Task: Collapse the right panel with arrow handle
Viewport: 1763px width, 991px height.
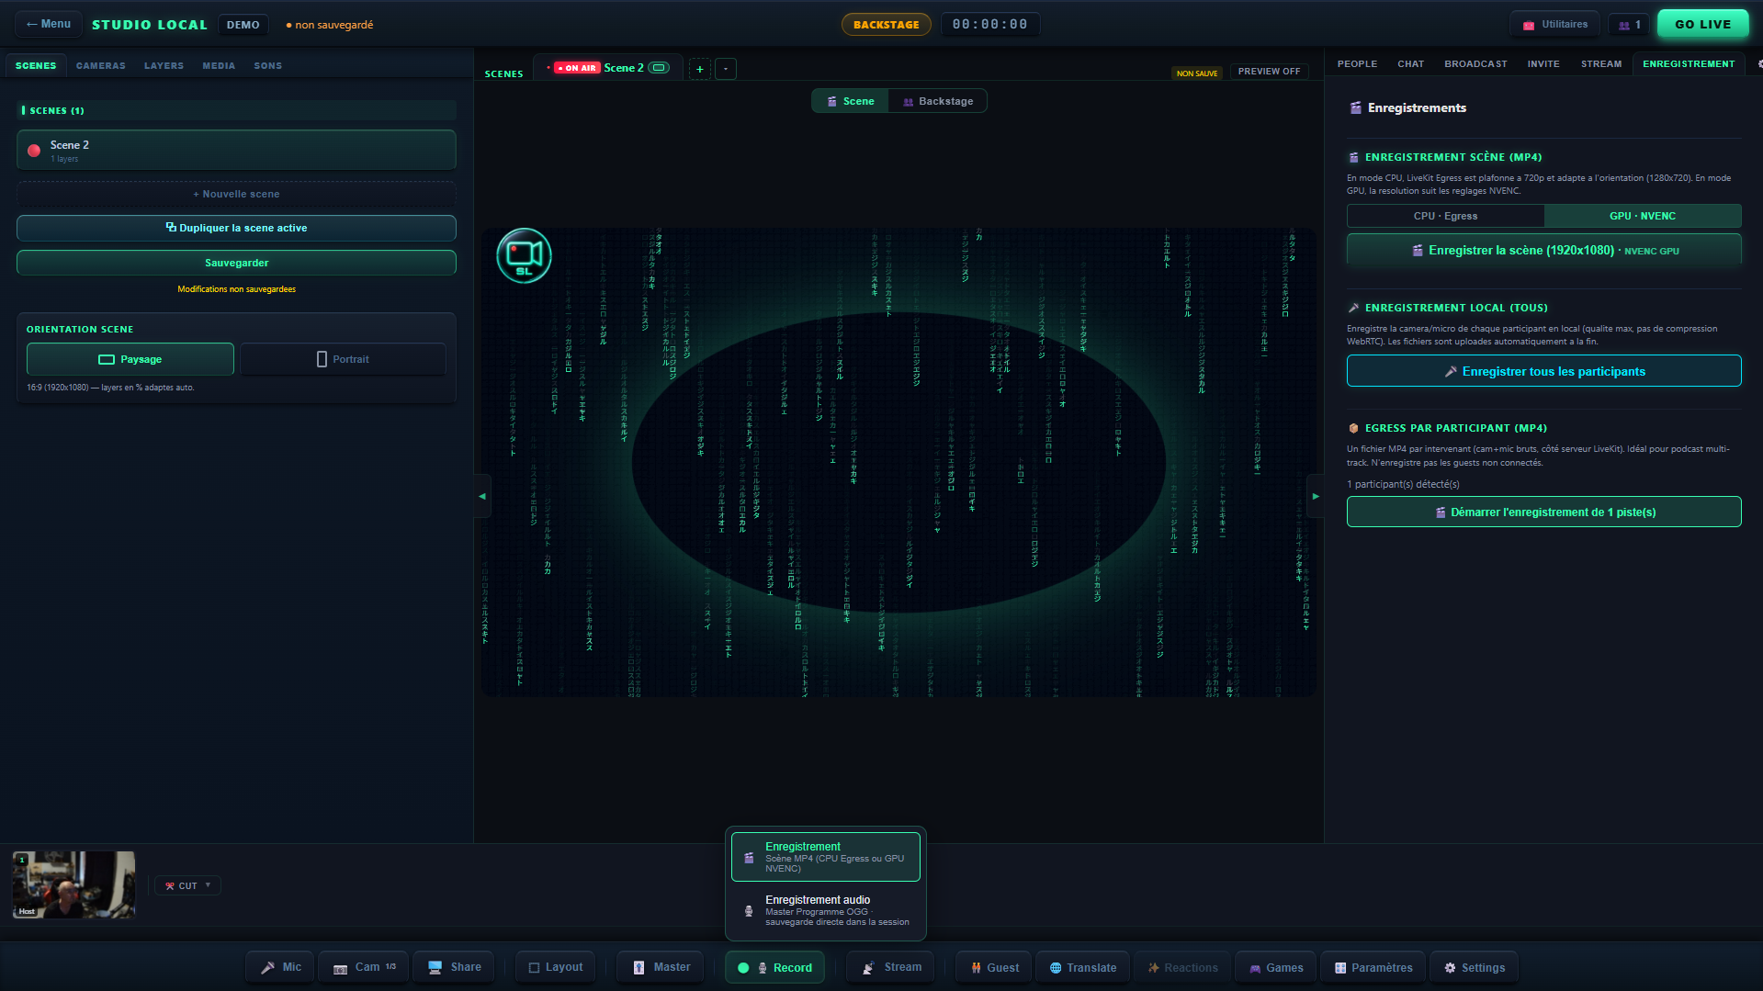Action: pyautogui.click(x=1316, y=496)
